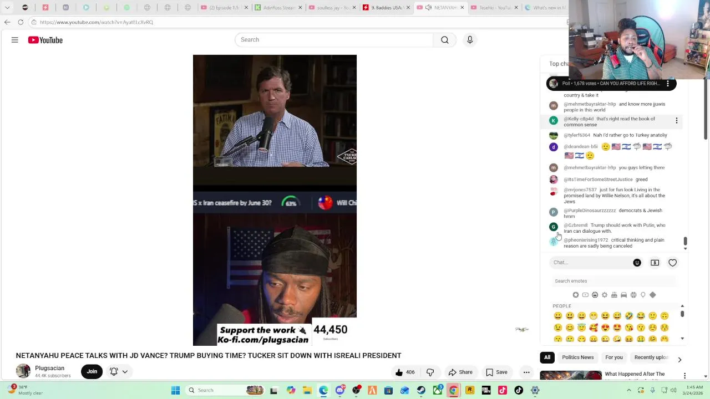Click the browser address bar URL
The width and height of the screenshot is (710, 399).
pos(97,22)
